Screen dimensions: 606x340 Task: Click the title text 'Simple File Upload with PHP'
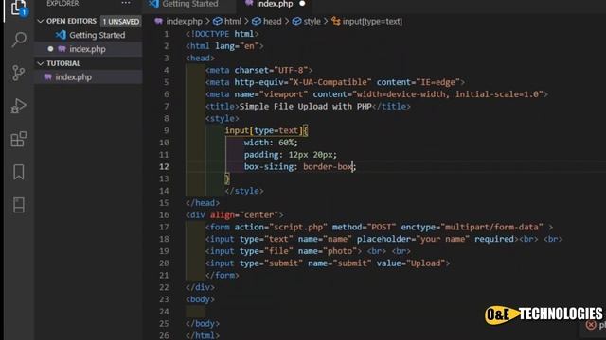click(305, 107)
